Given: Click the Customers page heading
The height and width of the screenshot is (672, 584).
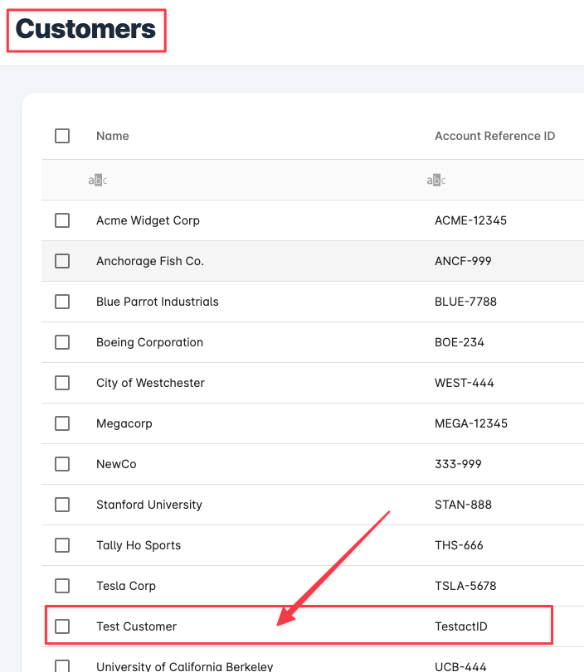Looking at the screenshot, I should 85,29.
